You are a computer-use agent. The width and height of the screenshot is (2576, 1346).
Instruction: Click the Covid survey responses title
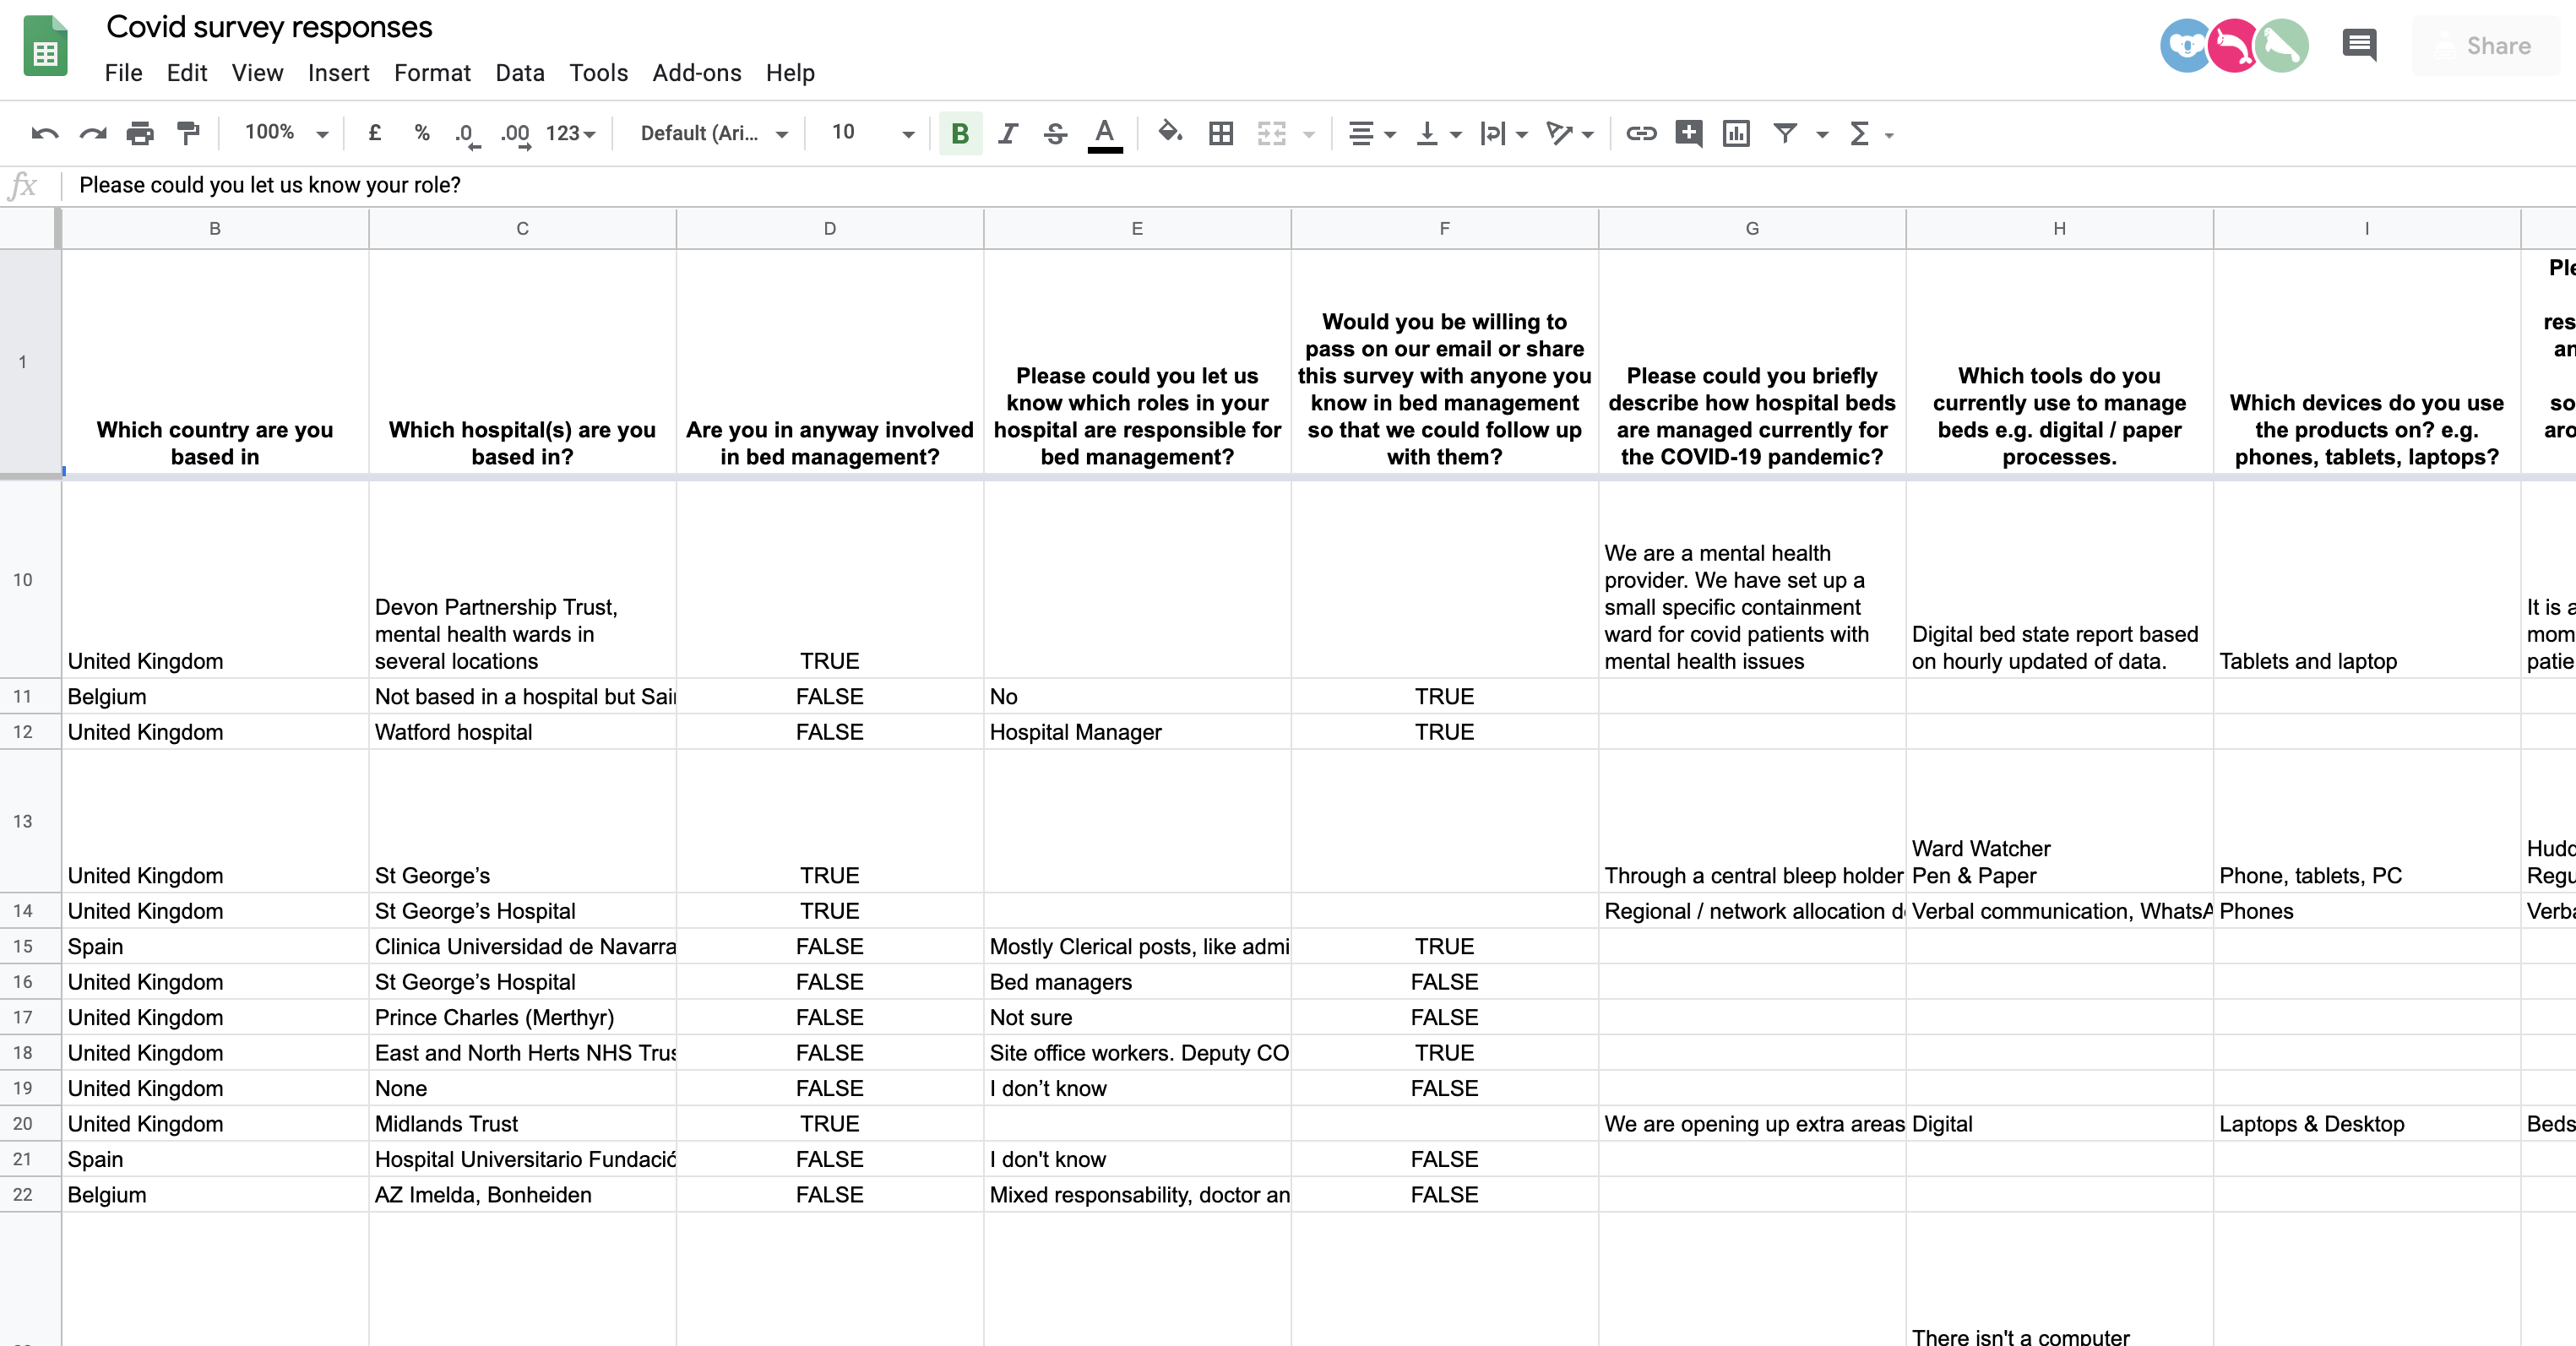(x=269, y=27)
